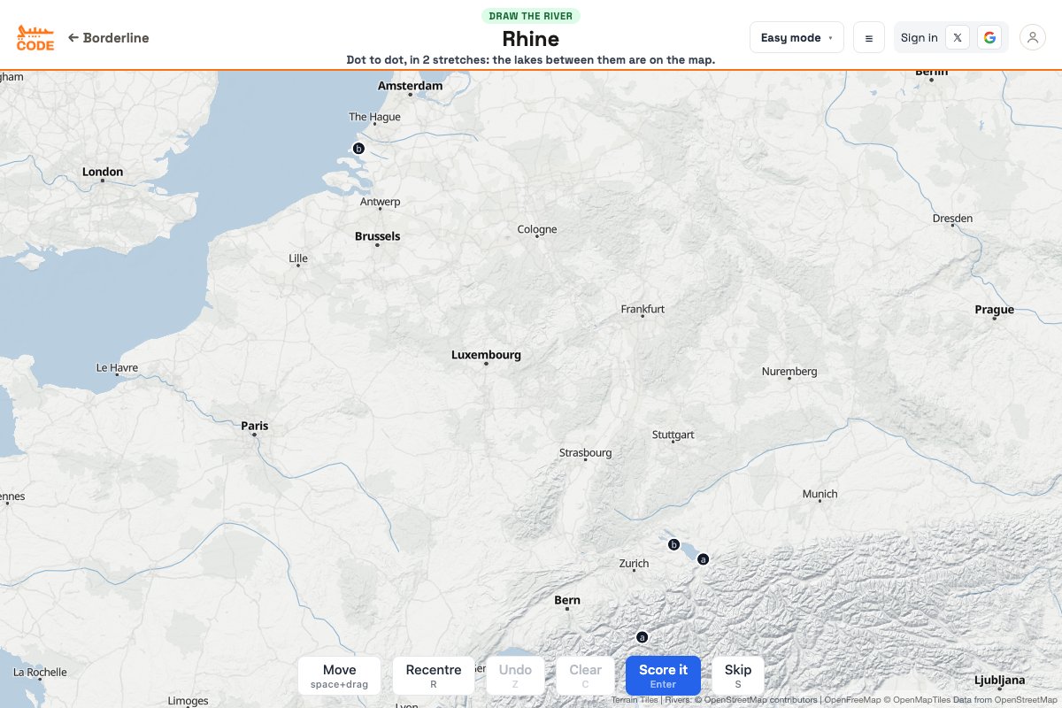Click the Score it button

663,675
